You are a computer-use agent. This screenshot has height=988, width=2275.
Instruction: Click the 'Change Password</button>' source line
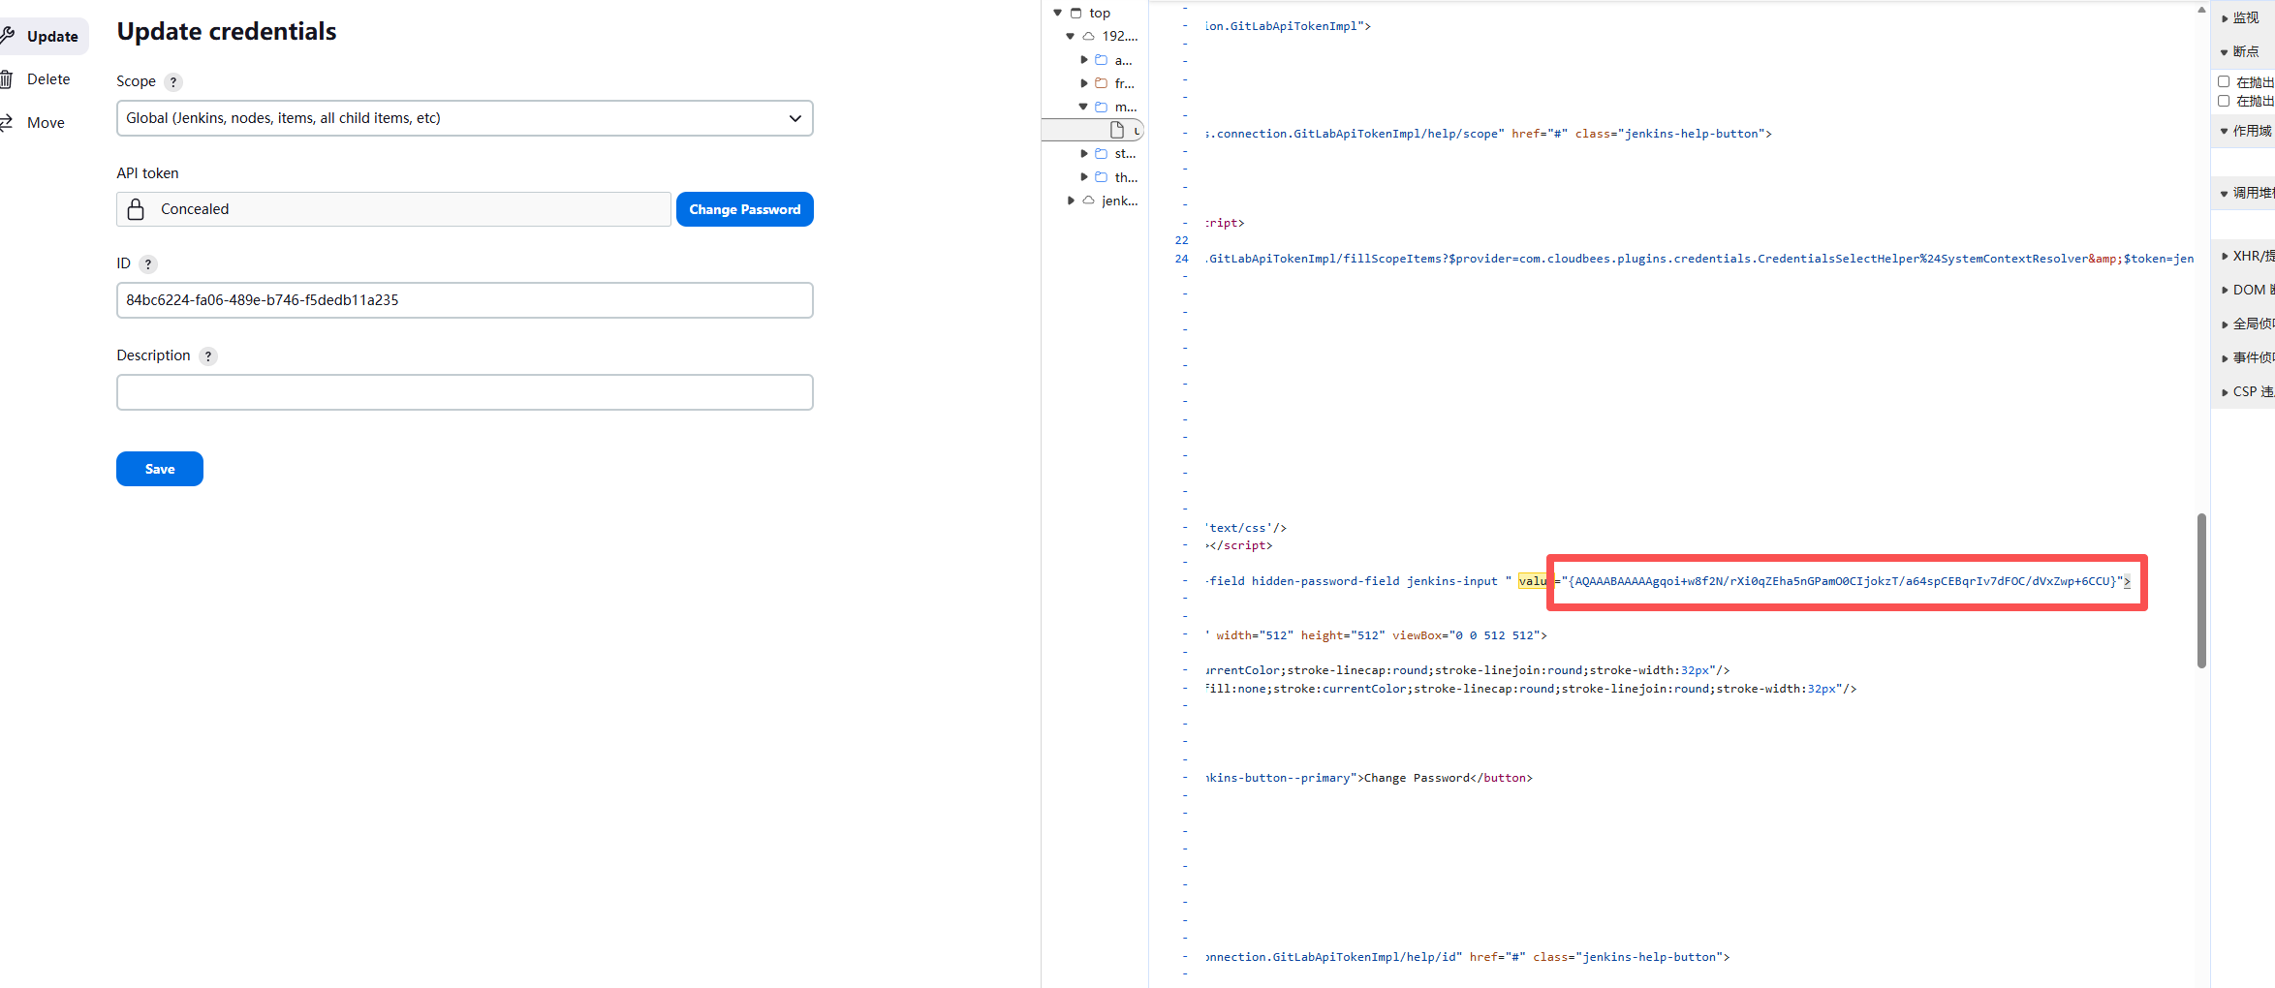(x=1369, y=778)
